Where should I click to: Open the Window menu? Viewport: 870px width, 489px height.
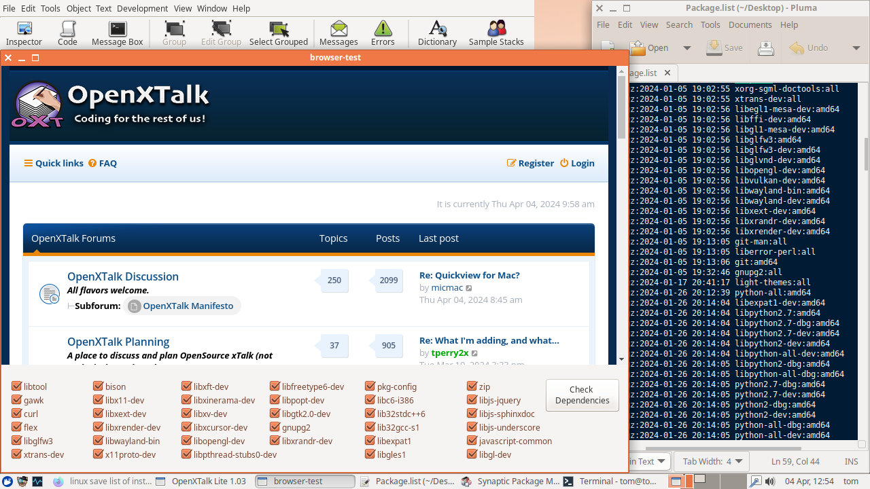(212, 8)
